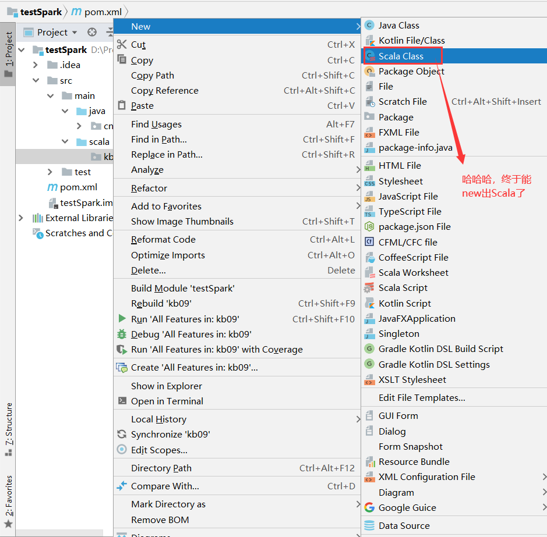Choose Show in Explorer
The image size is (547, 537).
point(237,386)
